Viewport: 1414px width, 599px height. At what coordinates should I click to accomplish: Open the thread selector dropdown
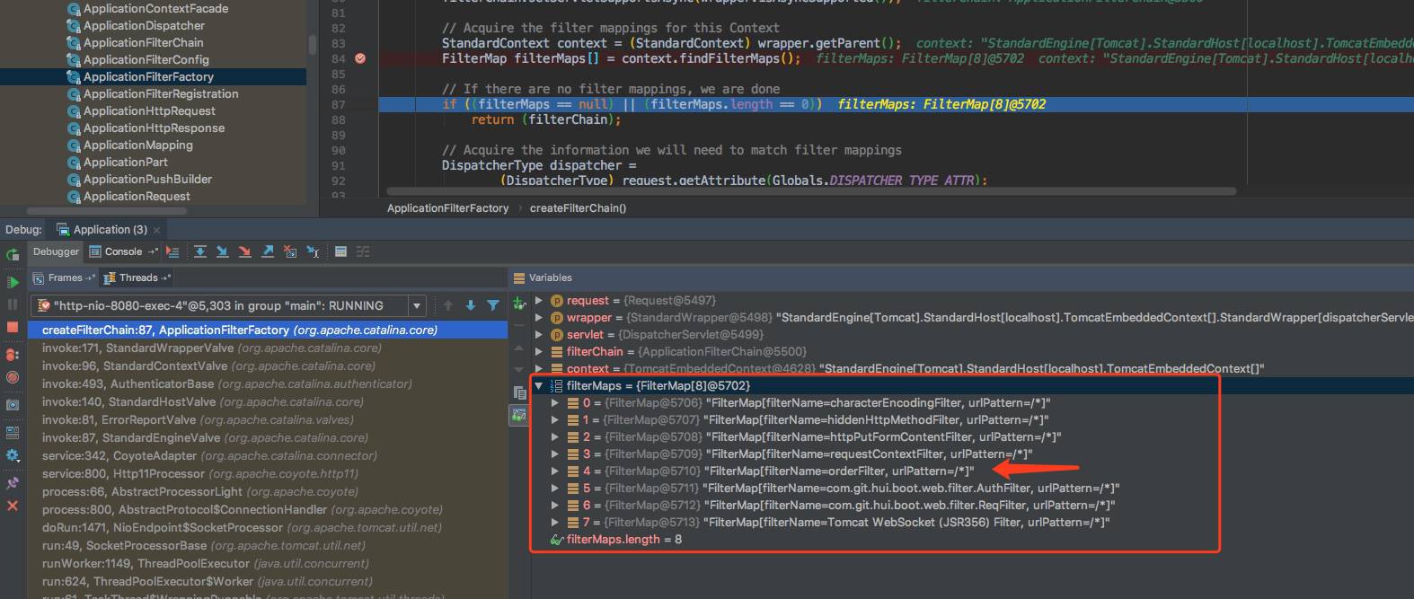[417, 306]
